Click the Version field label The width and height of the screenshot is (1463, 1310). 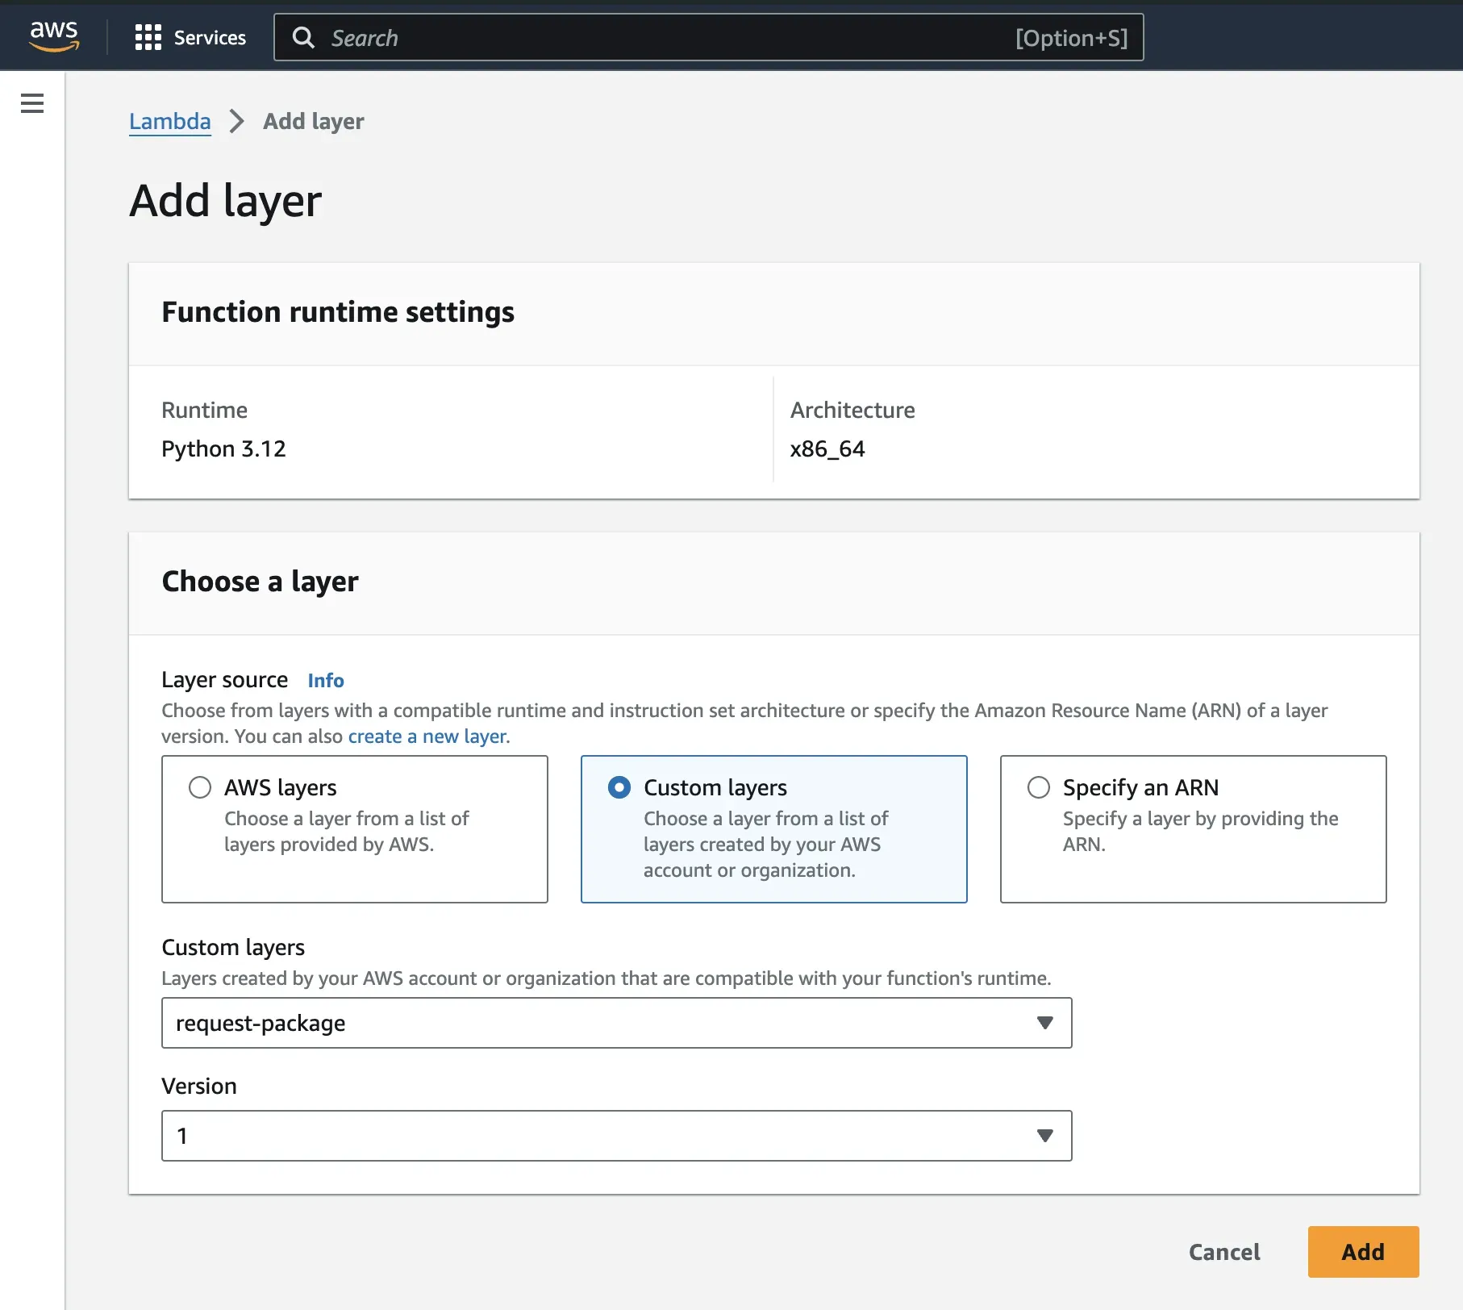point(199,1086)
